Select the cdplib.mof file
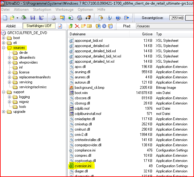 tap(82, 108)
